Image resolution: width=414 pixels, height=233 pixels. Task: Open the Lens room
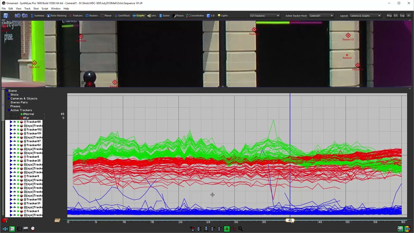pos(152,16)
